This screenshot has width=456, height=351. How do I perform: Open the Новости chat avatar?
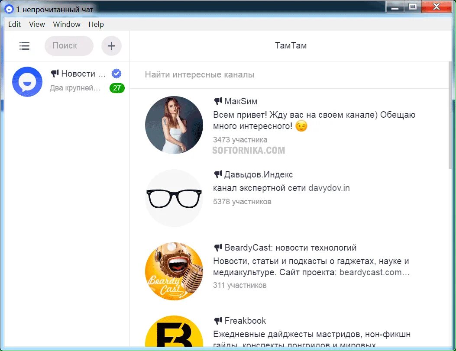(27, 82)
